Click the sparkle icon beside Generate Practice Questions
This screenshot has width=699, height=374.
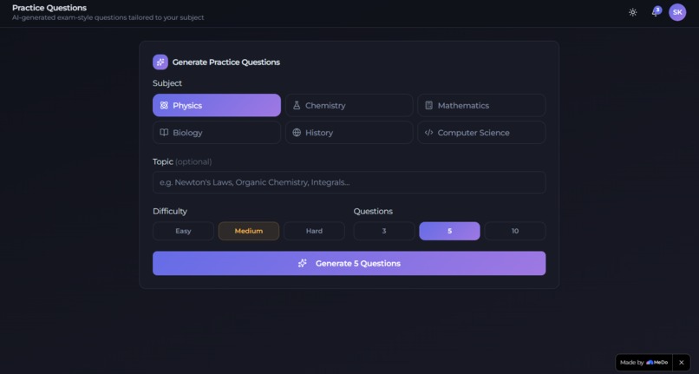(x=160, y=62)
